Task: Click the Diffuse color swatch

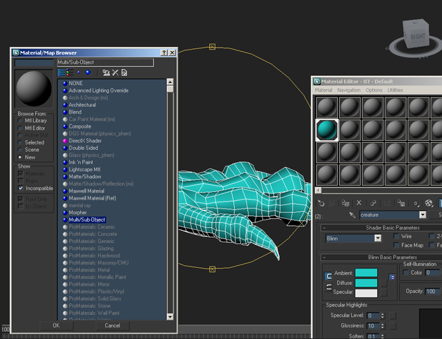Action: (366, 282)
